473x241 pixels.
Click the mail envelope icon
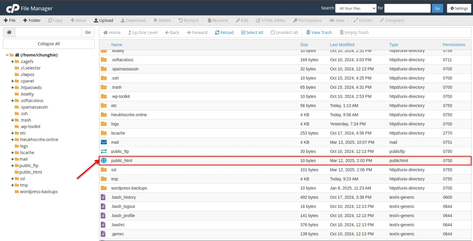click(x=104, y=142)
